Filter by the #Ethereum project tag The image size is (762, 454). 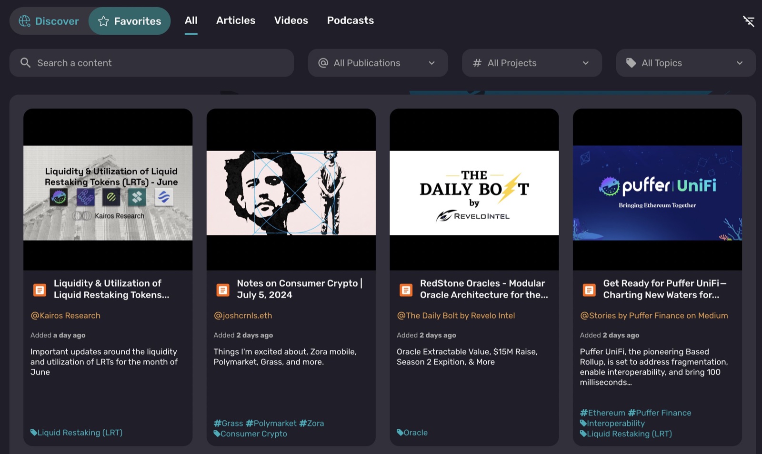pyautogui.click(x=602, y=413)
